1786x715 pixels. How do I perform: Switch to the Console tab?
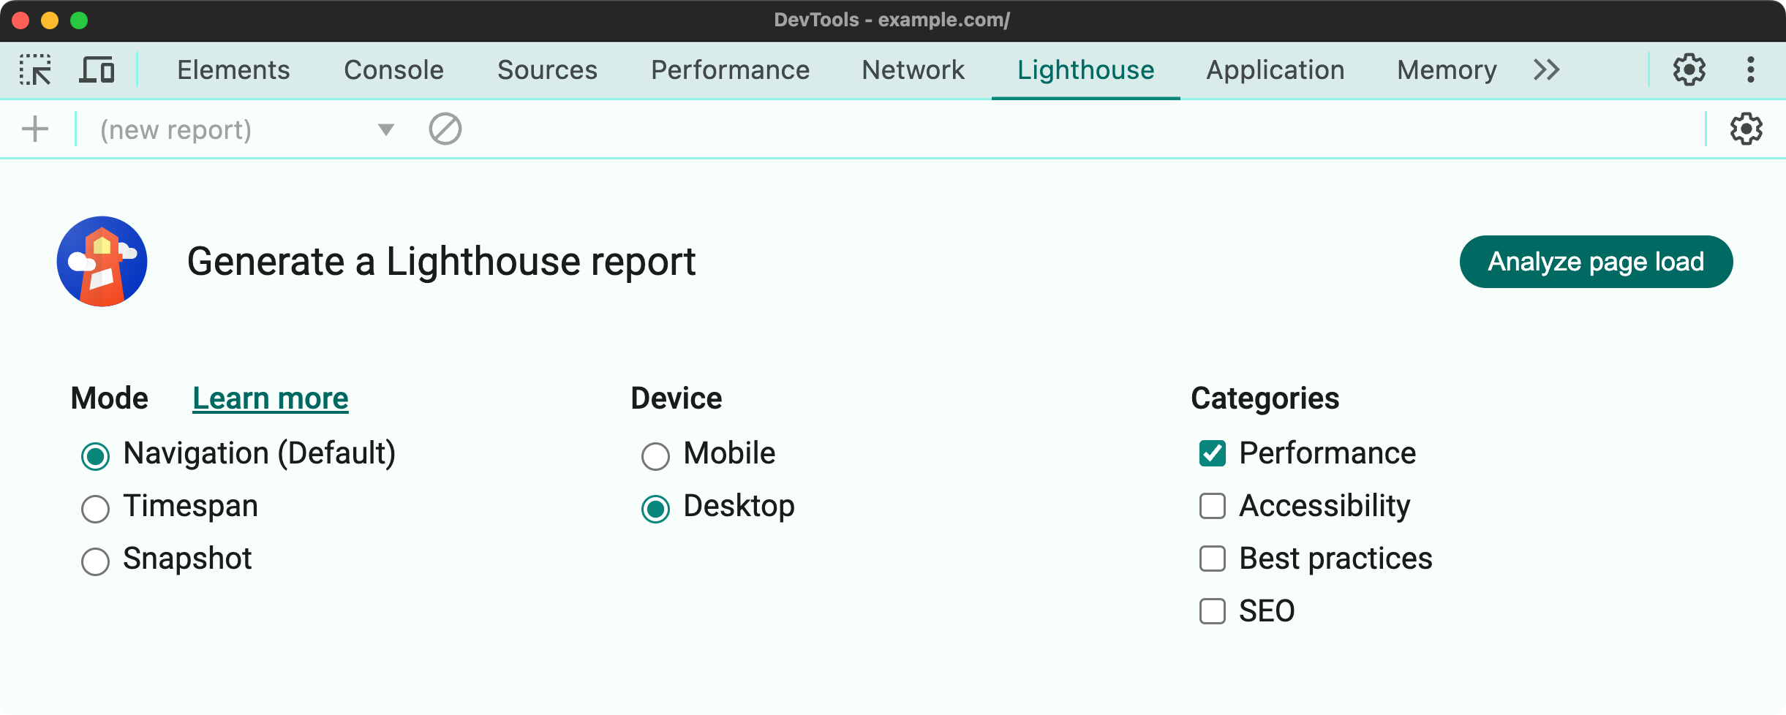point(393,70)
